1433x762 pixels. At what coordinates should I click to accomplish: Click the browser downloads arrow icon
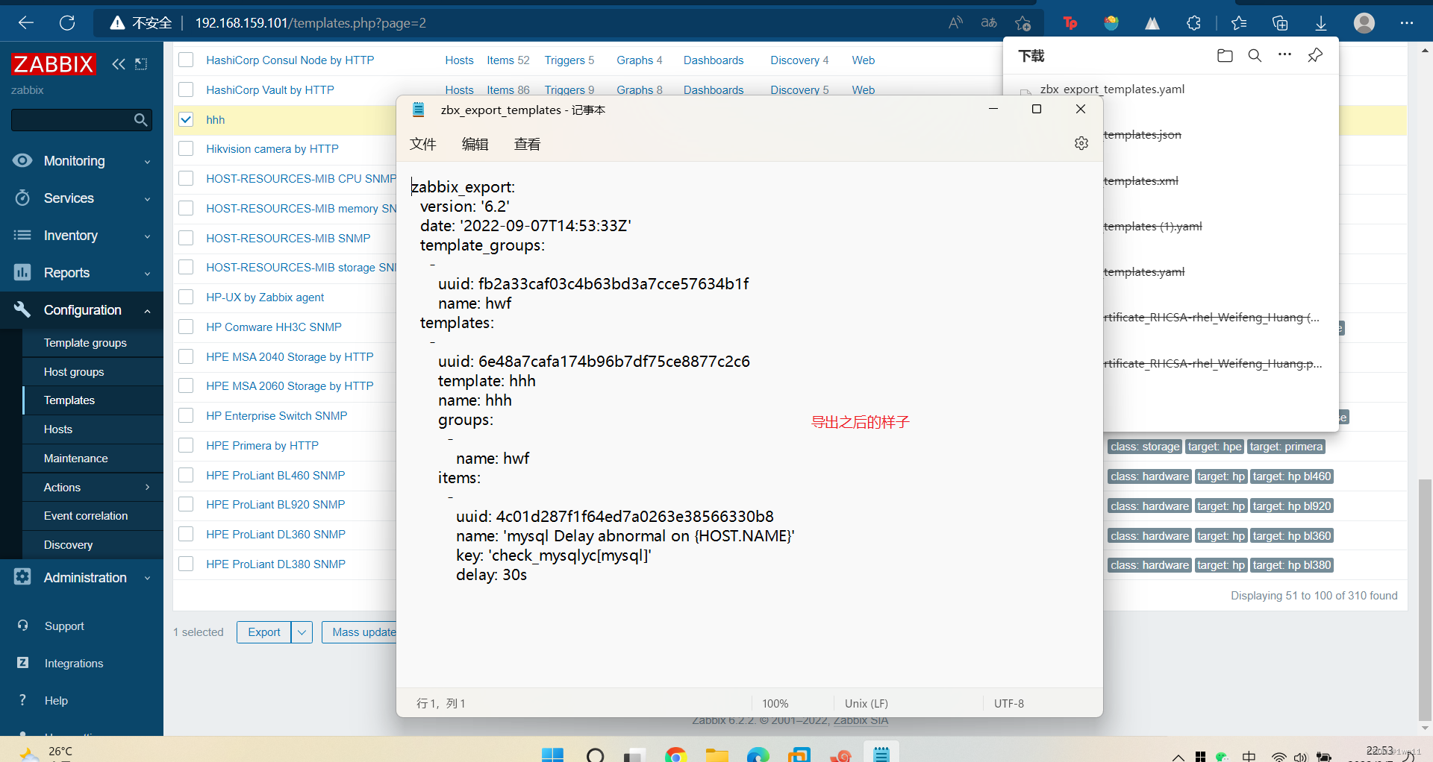click(x=1321, y=23)
